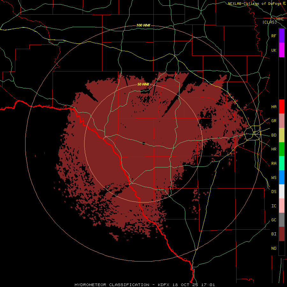287x287 pixels.
Task: Click the ND legend label
Action: (x=274, y=248)
